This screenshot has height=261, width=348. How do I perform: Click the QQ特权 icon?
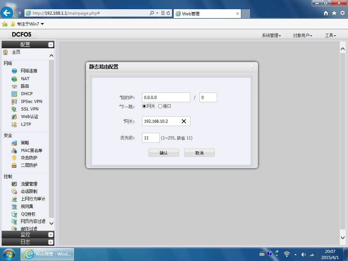pos(14,214)
